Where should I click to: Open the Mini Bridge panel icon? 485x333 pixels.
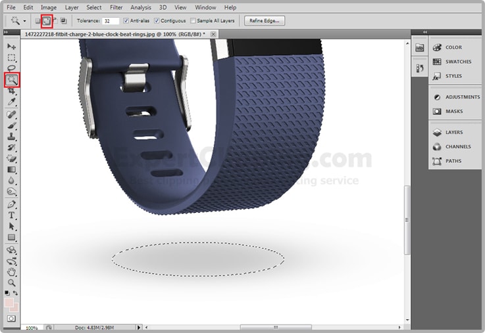(420, 48)
